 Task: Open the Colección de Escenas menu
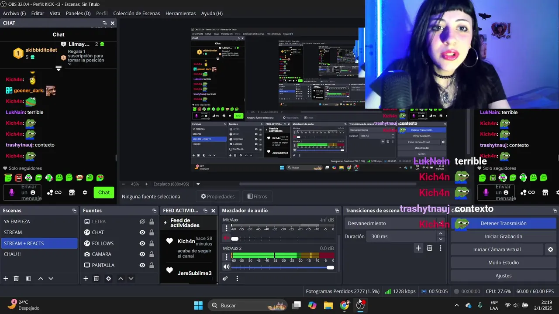click(x=137, y=14)
